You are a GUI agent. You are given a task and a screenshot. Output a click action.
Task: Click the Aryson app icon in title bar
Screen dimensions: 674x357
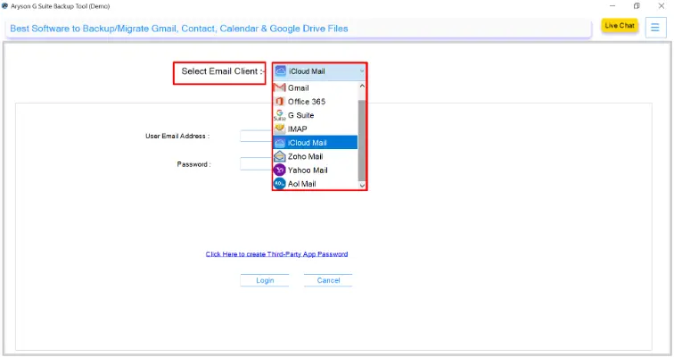point(4,6)
